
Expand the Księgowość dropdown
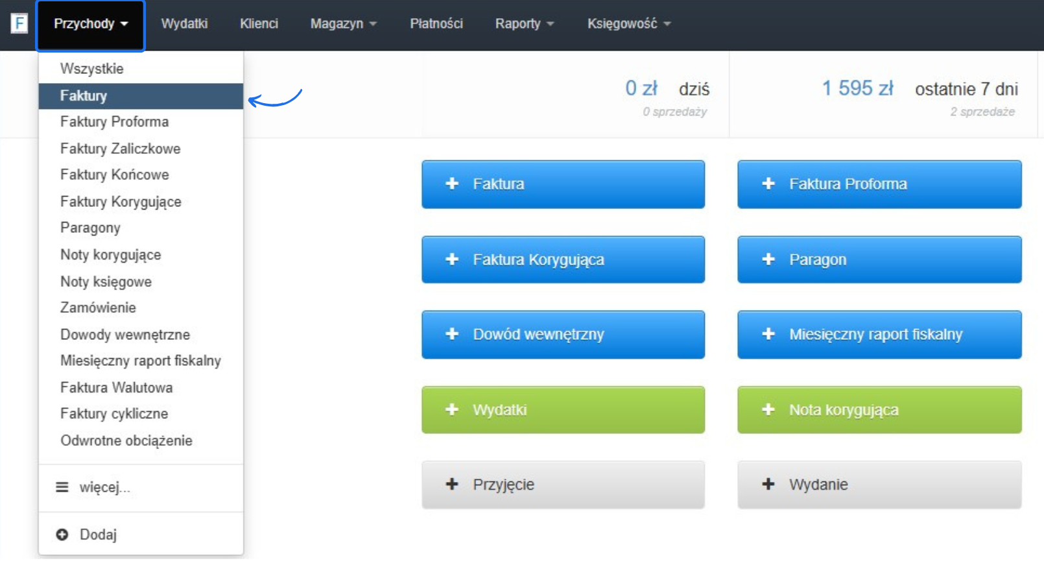[x=629, y=24]
